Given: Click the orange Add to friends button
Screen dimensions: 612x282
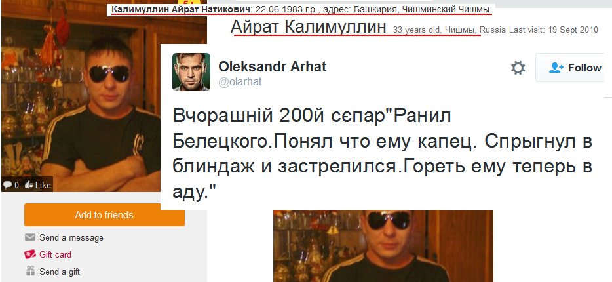Looking at the screenshot, I should coord(104,215).
